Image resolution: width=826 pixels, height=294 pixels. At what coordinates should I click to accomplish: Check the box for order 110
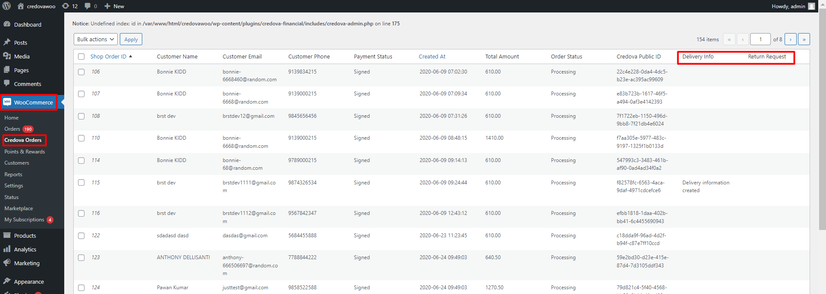[x=81, y=138]
